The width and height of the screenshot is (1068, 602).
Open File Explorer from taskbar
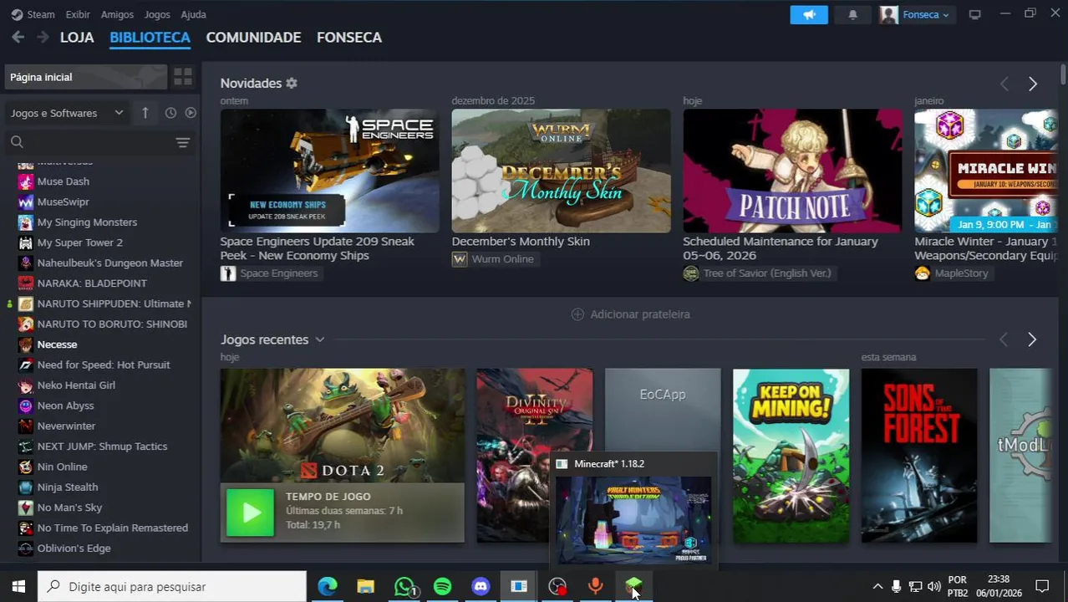click(366, 587)
